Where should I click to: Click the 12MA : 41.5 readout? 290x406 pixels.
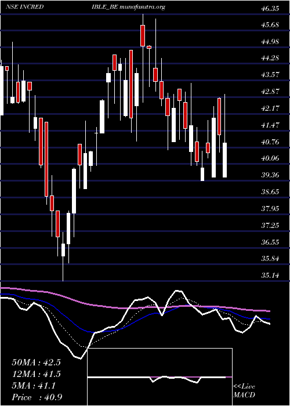(x=36, y=374)
